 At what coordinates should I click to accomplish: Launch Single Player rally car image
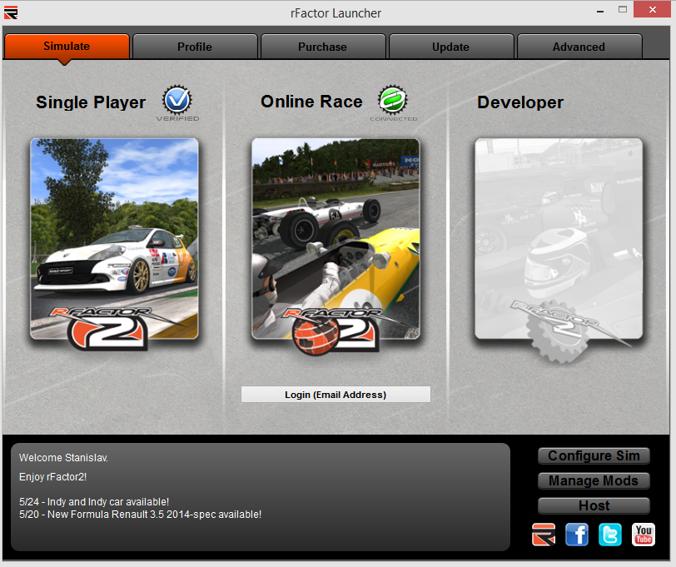(115, 239)
